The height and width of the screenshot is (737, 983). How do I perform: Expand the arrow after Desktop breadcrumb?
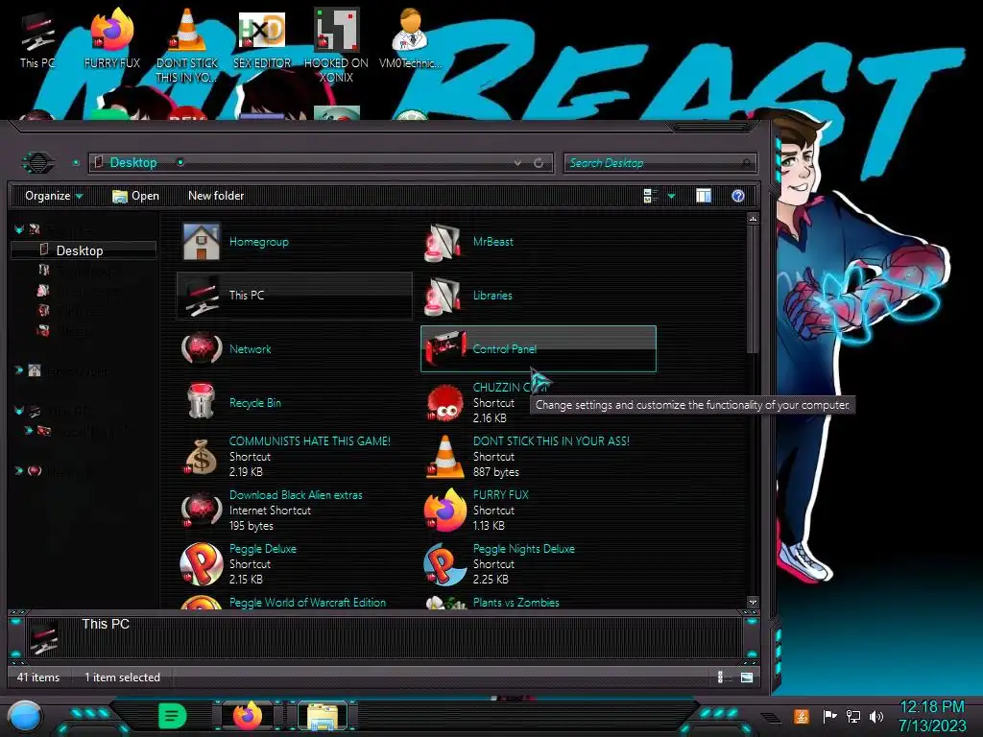(180, 162)
